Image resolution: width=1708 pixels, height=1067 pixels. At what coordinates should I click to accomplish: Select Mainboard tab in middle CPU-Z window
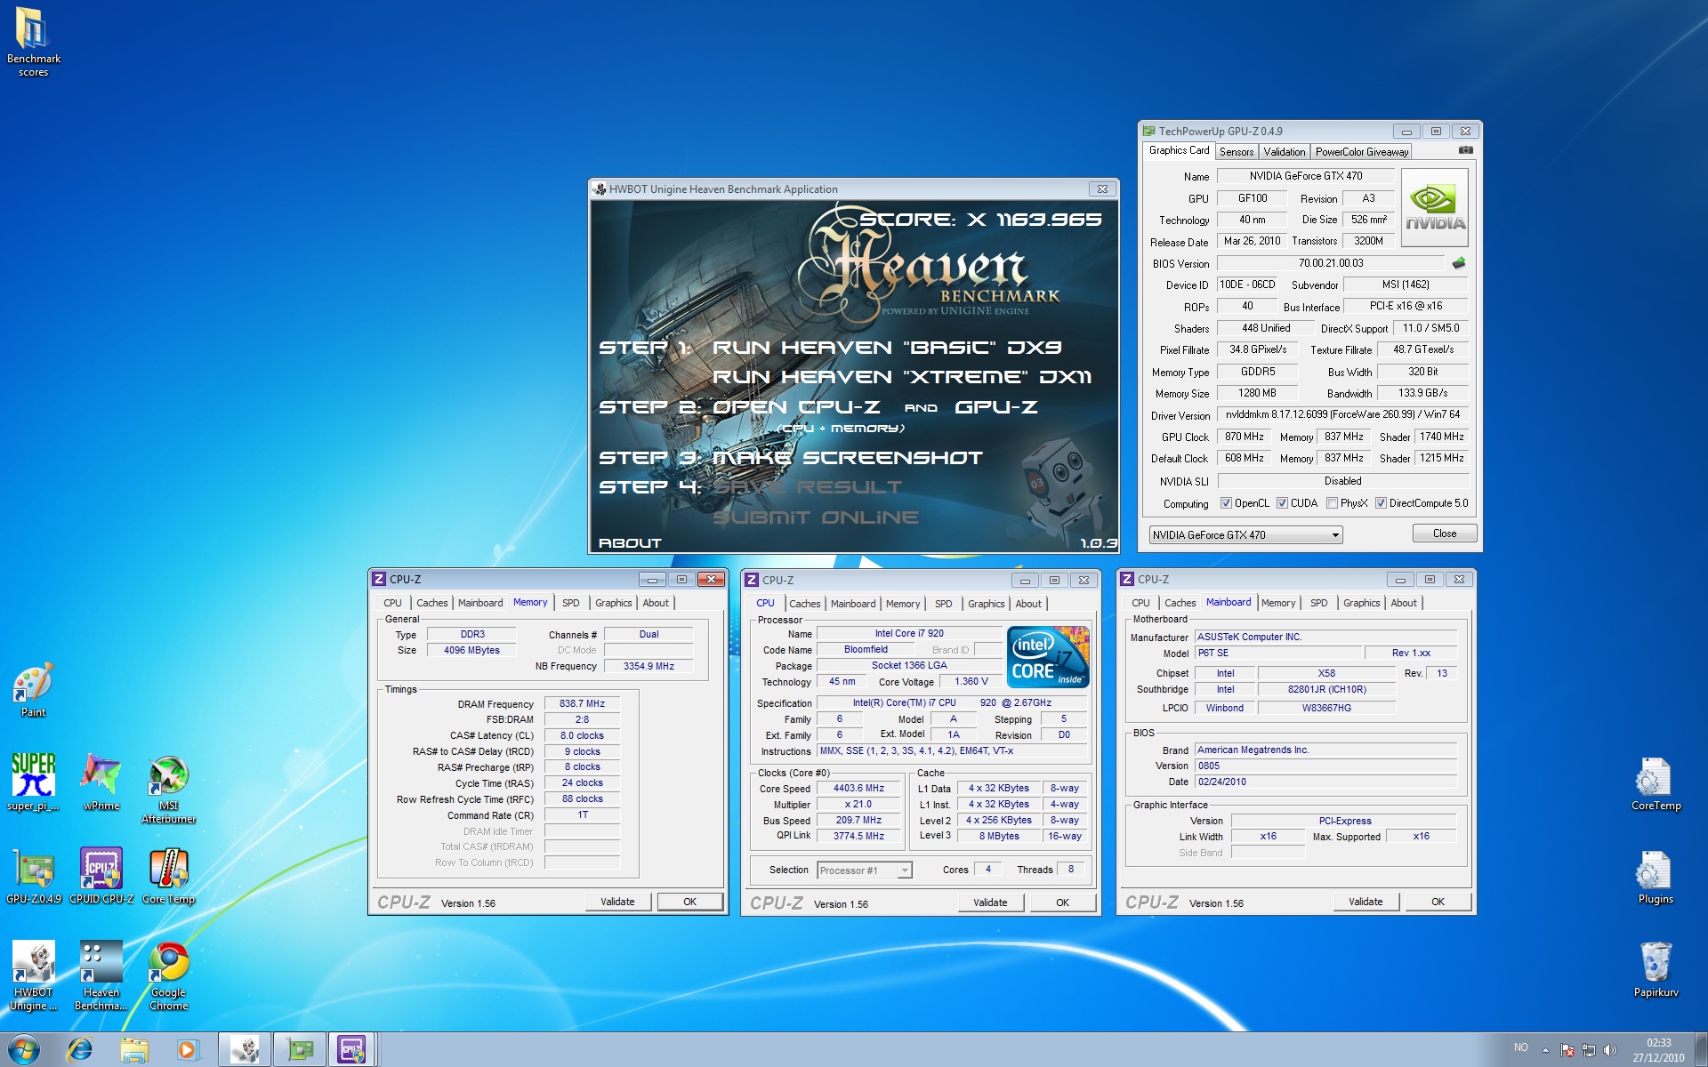[852, 604]
